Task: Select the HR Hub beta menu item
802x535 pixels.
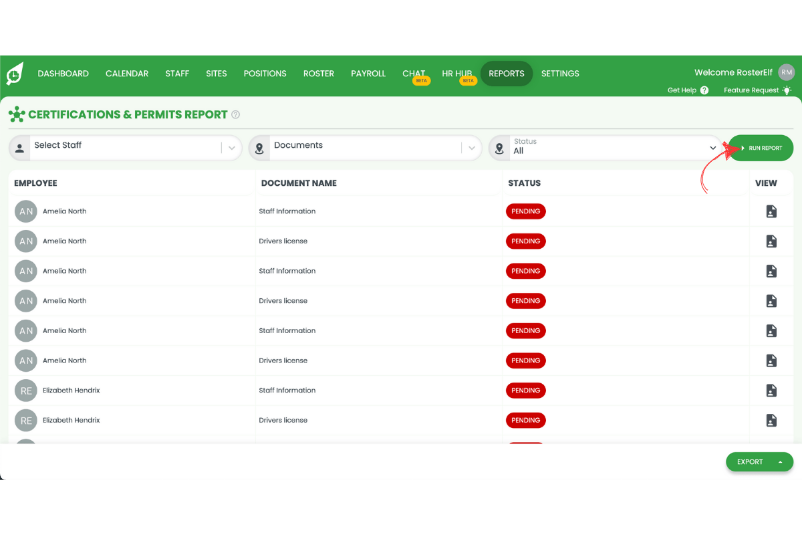Action: tap(456, 74)
